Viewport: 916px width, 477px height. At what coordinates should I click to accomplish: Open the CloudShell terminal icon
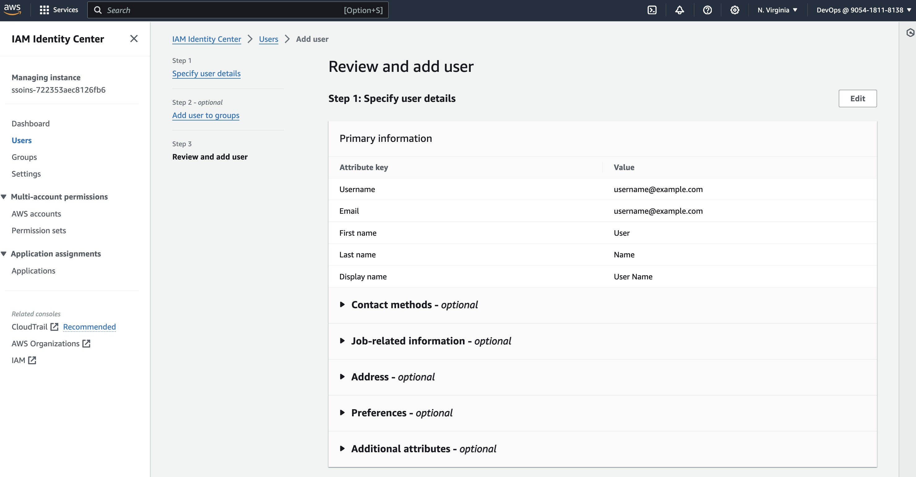[652, 10]
